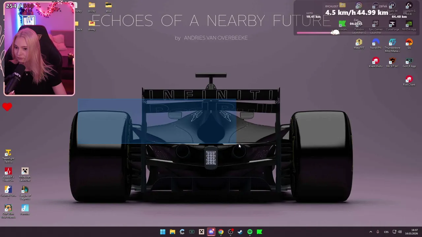Switch to Discord in the taskbar
Screen dimensions: 422x237
point(211,232)
